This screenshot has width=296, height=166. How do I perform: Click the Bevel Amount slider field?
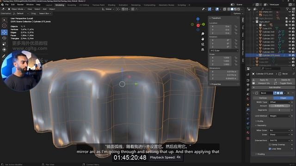tap(279, 106)
